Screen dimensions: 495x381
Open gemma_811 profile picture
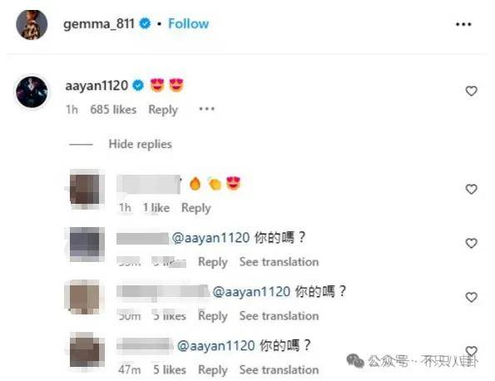[32, 25]
